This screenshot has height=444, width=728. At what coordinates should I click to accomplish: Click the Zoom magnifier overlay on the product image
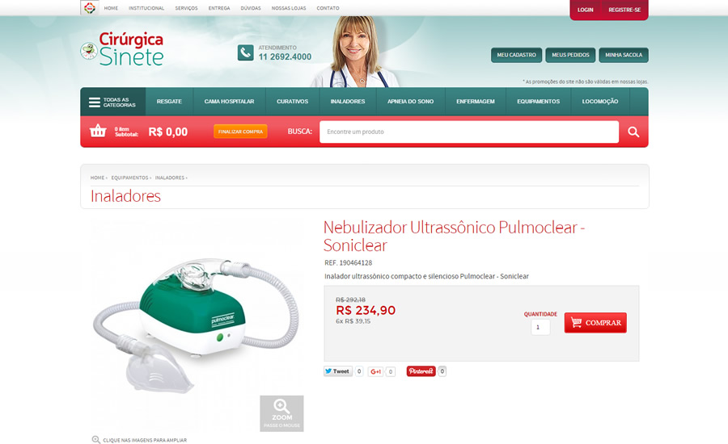281,413
